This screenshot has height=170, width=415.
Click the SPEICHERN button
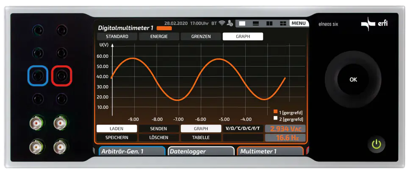click(x=116, y=138)
